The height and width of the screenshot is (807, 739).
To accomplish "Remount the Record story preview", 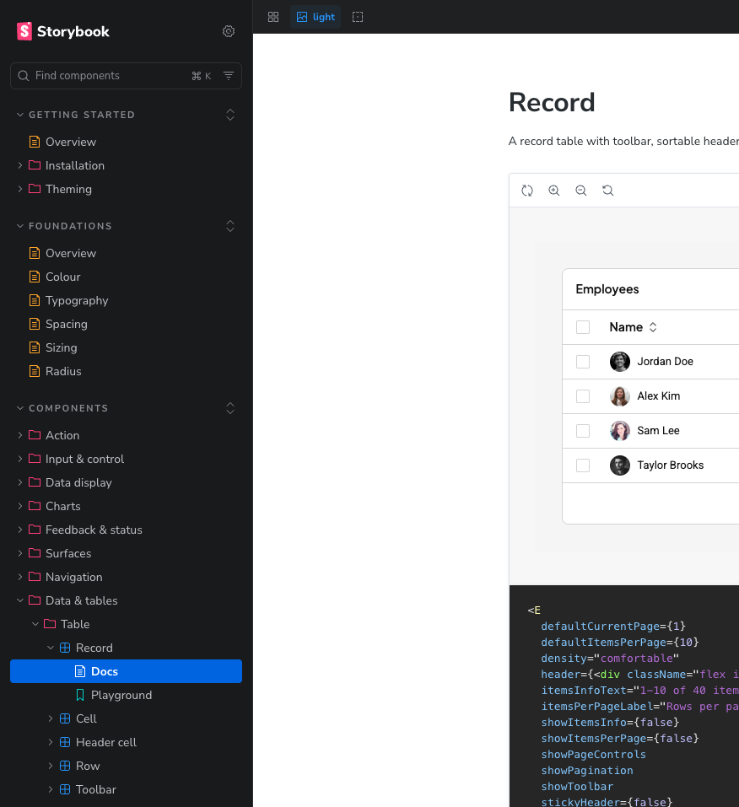I will pos(526,191).
